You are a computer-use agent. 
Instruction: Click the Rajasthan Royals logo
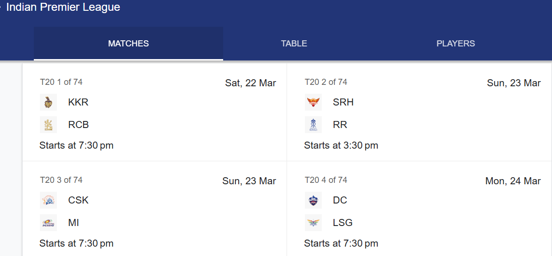tap(313, 125)
